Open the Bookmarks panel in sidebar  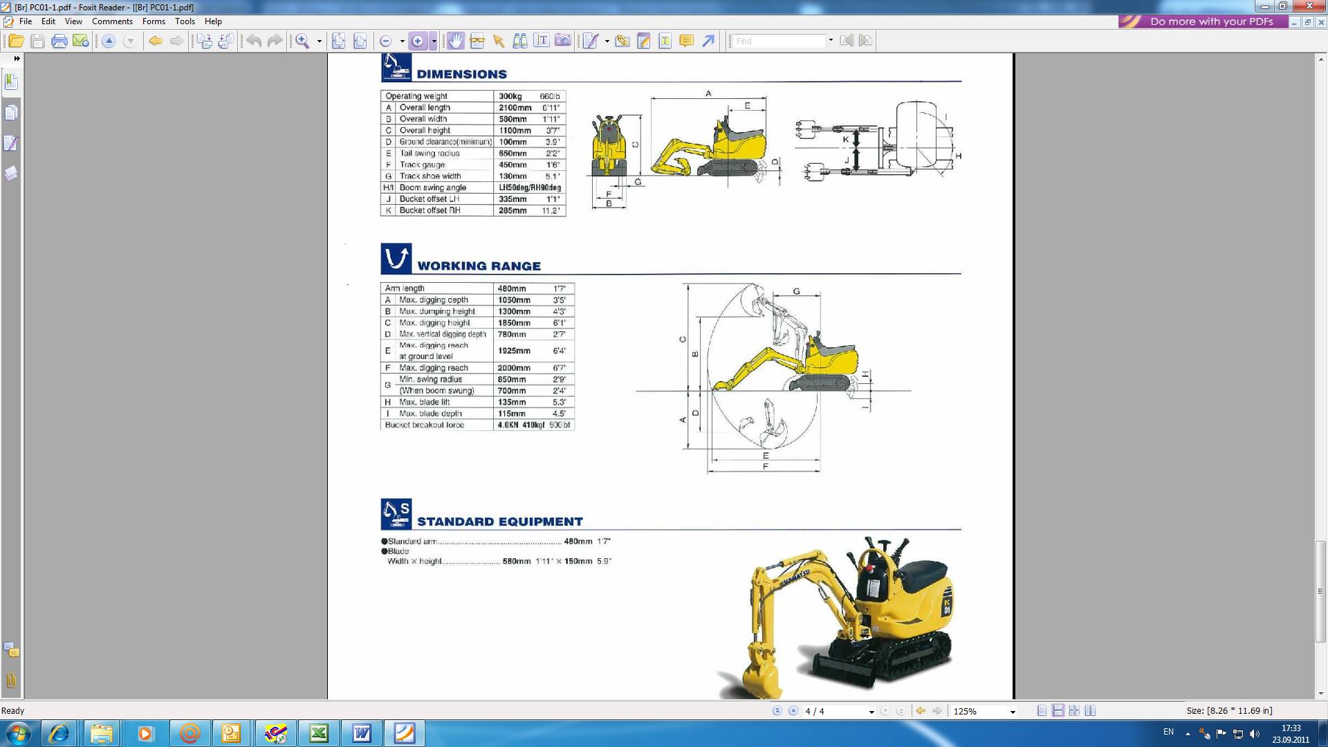click(11, 82)
